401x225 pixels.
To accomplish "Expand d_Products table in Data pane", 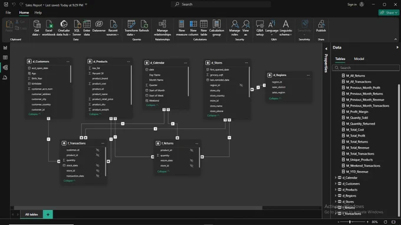I will coord(336,190).
